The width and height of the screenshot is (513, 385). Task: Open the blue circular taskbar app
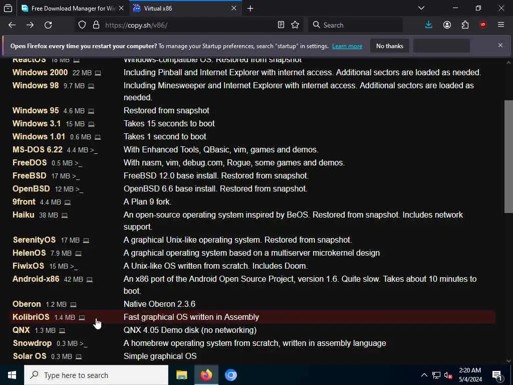click(x=230, y=375)
